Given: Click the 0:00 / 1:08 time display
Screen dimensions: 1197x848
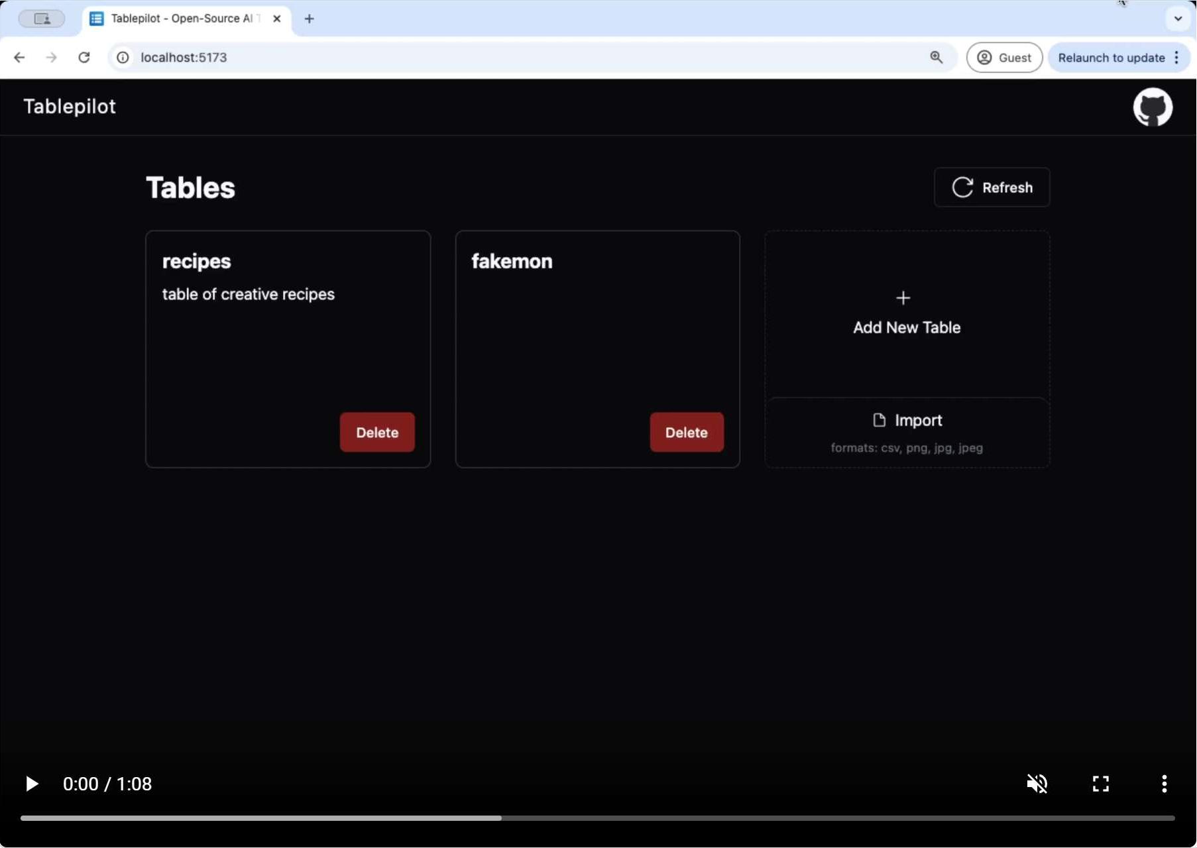Looking at the screenshot, I should click(x=107, y=784).
